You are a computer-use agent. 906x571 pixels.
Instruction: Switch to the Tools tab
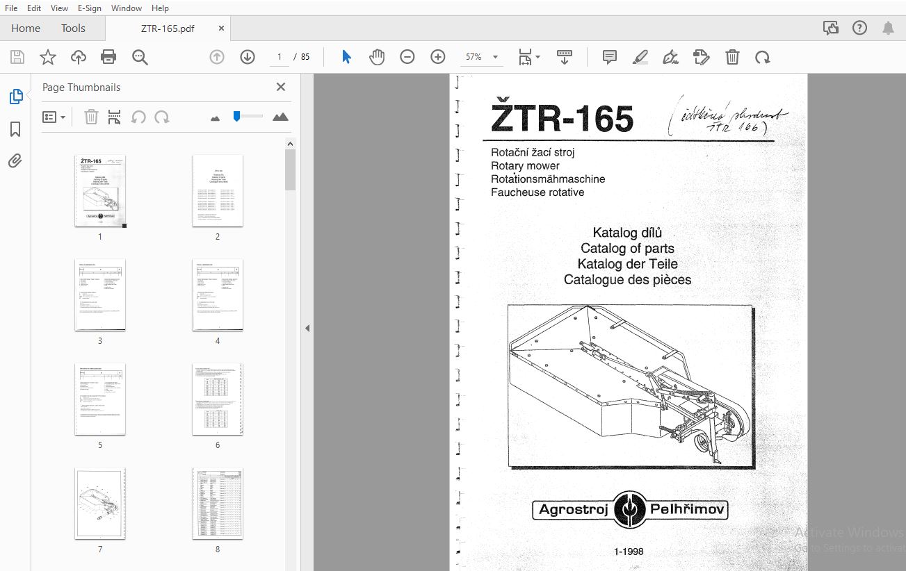[x=73, y=28]
